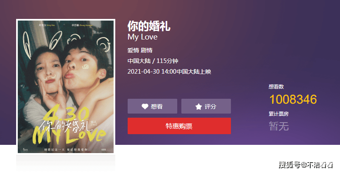Screen dimensions: 340x172
Task: Click the My Love handwriting on the poster
Action: [69, 135]
